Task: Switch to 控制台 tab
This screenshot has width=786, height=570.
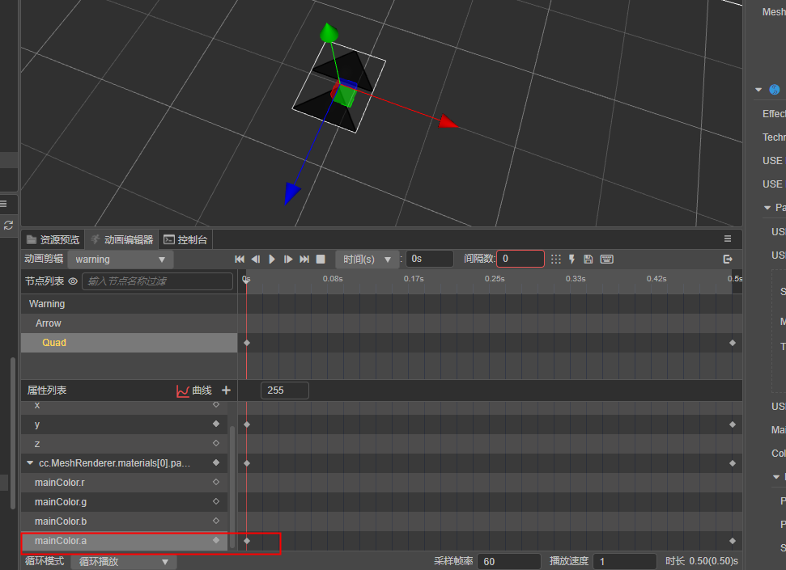Action: point(185,240)
